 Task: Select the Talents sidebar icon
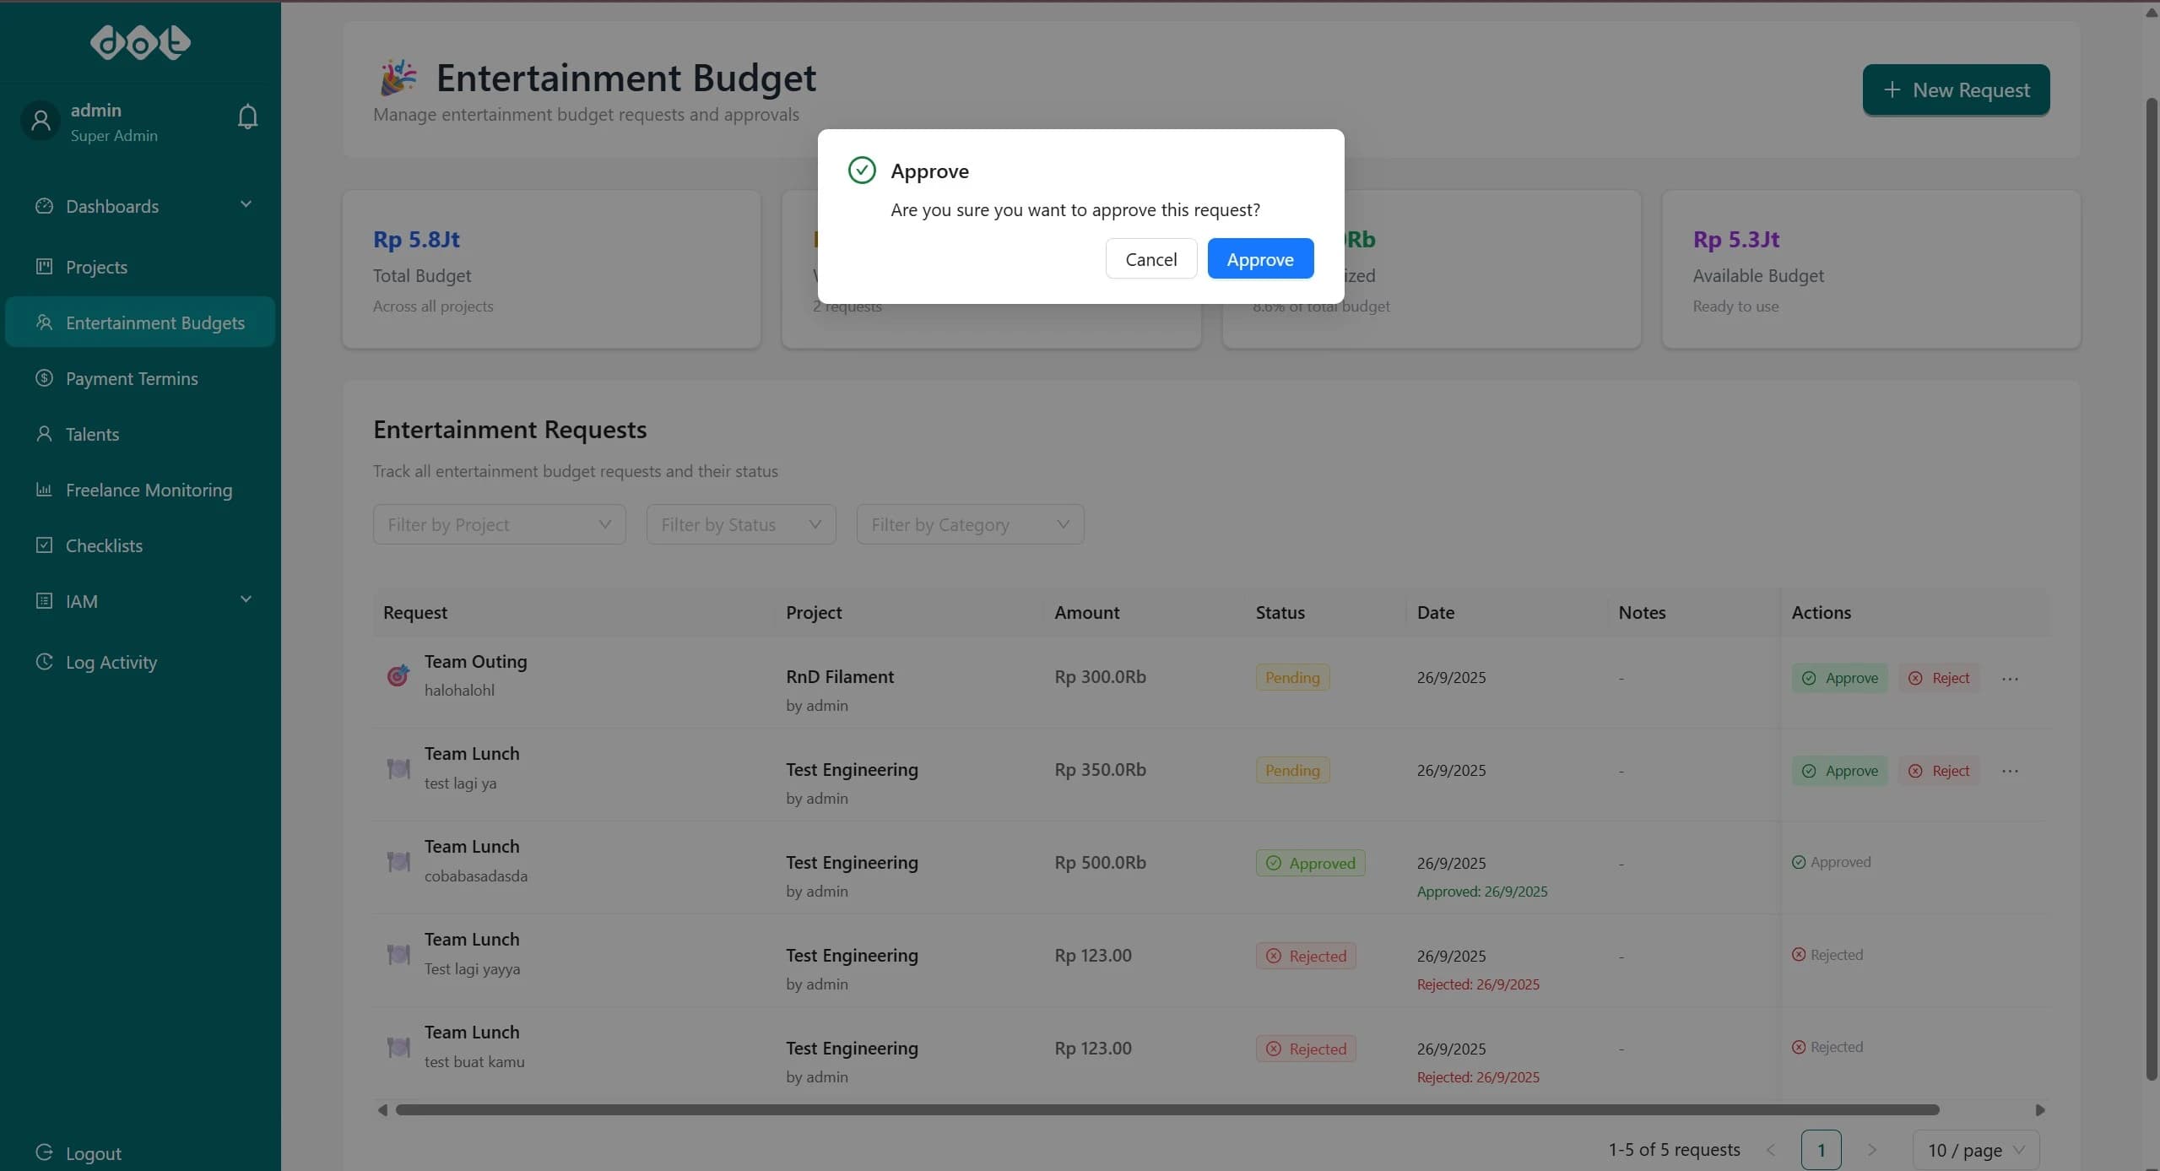(45, 433)
